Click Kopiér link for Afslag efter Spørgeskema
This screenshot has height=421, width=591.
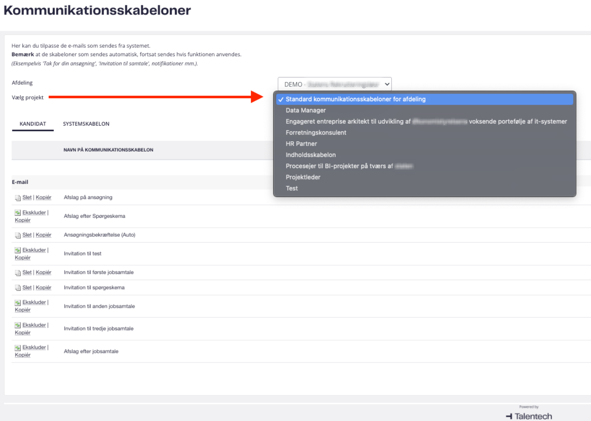pyautogui.click(x=23, y=221)
